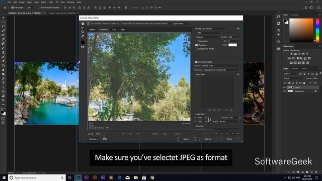Screen dimensions: 322x181
Task: Open File Explorer from the taskbar
Action: click(x=136, y=177)
